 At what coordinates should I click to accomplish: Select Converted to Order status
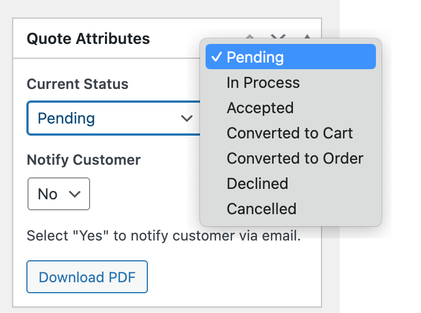tap(295, 159)
